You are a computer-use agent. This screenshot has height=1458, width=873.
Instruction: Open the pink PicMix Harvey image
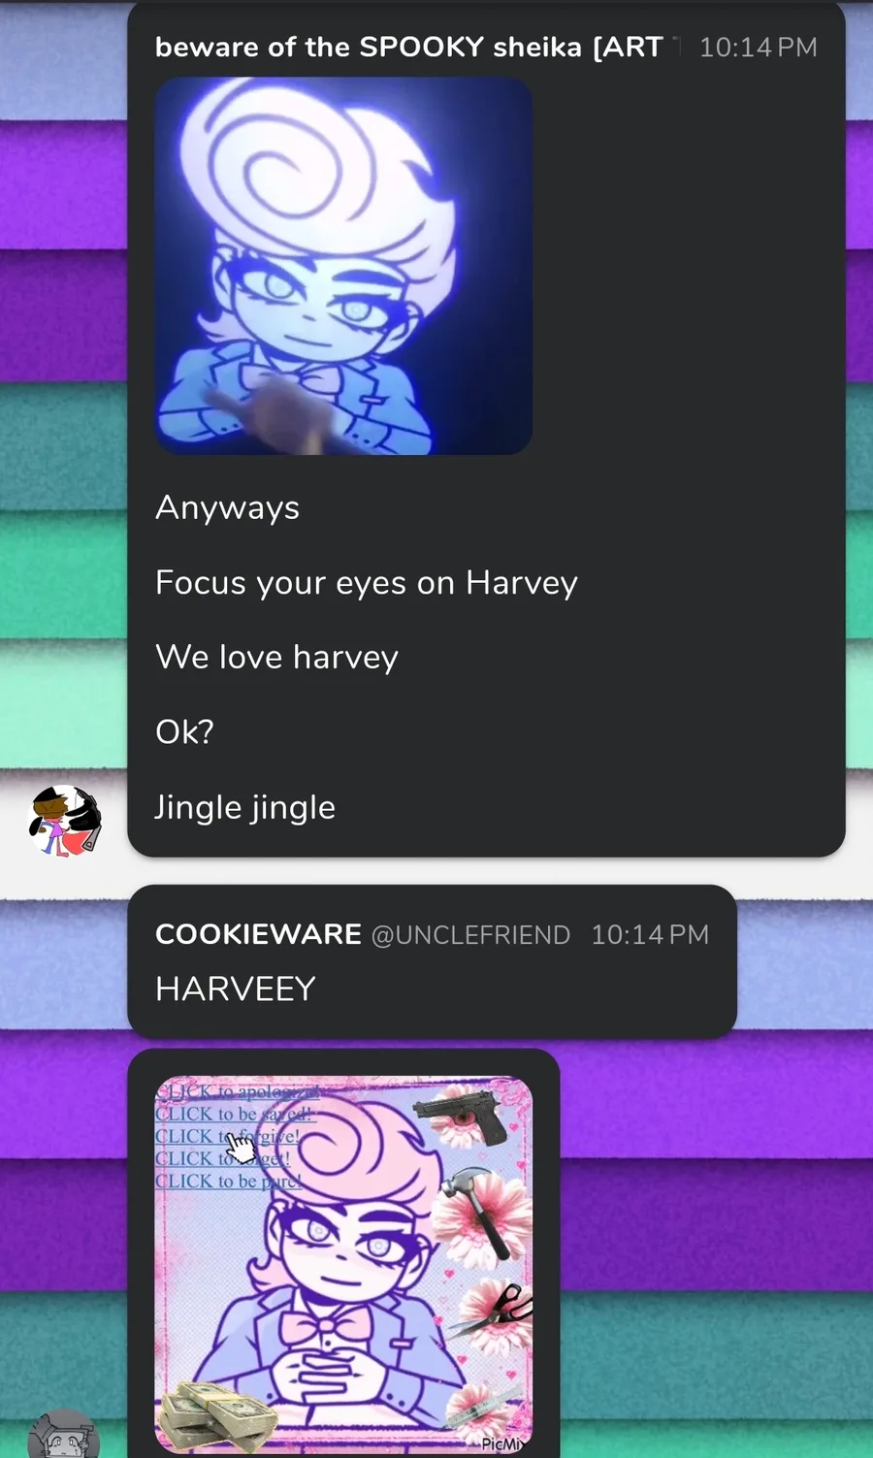pos(343,1264)
